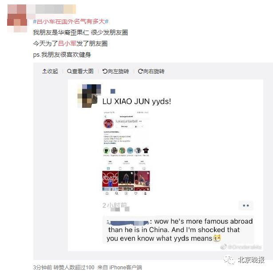Tap the Instagram search magnifier icon

(116, 193)
